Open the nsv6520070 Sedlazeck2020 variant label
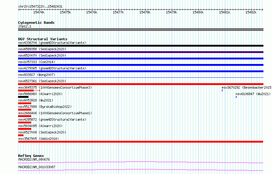Image resolution: width=272 pixels, height=174 pixels. 42,55
